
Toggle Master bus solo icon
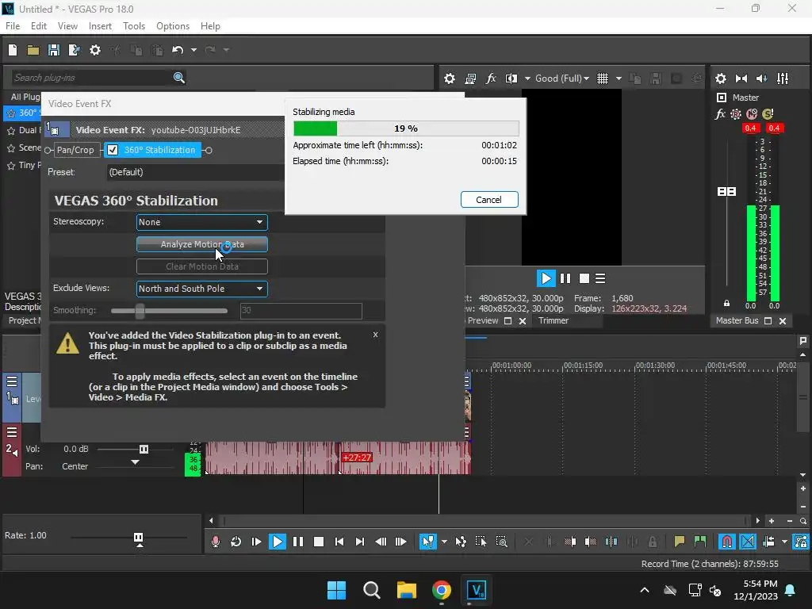(x=768, y=114)
